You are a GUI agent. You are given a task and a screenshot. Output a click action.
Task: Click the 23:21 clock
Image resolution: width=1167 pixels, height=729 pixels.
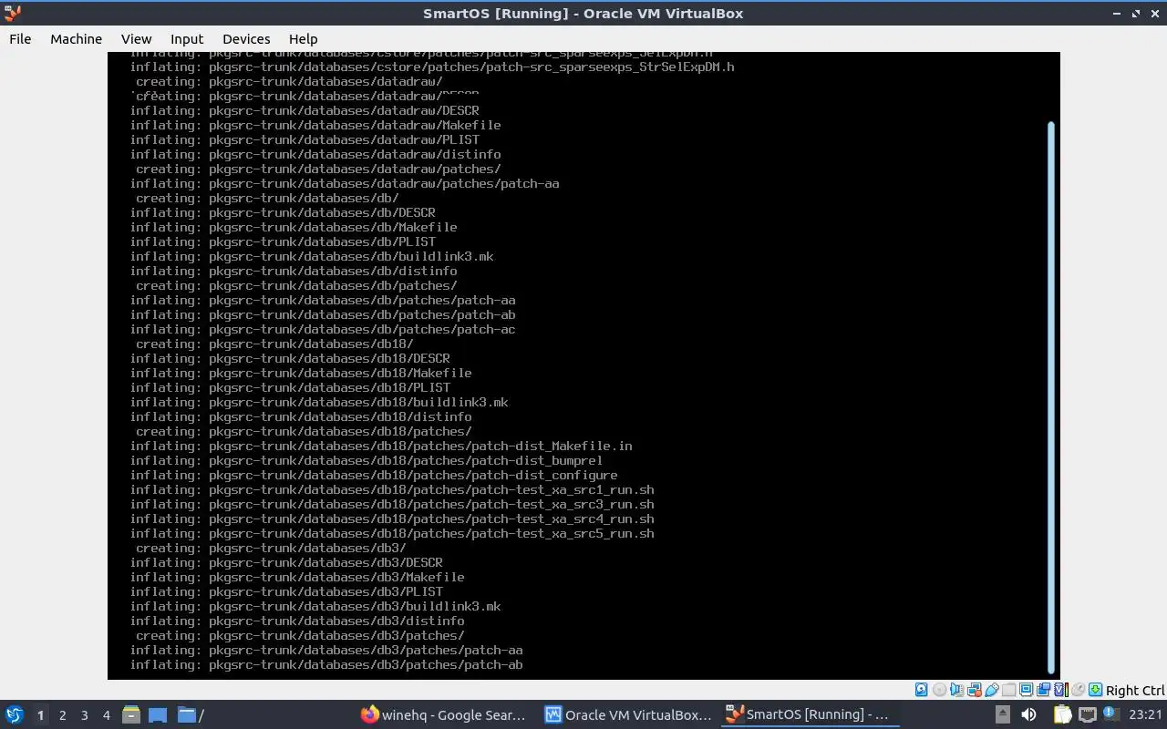click(x=1145, y=715)
